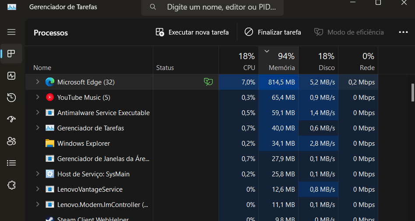Sort processes by the Memória column
The image size is (415, 221).
[278, 60]
